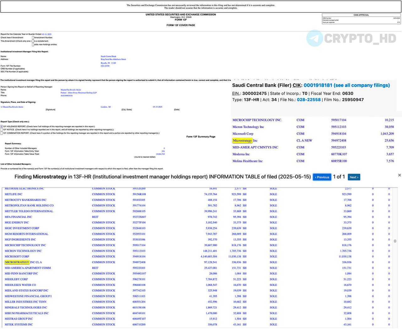Viewport: 402px width, 332px height.
Task: Click MIDDLEBY CORP entry
Action: 16,279
